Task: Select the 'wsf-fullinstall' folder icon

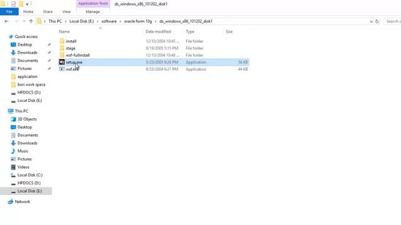Action: pyautogui.click(x=62, y=55)
